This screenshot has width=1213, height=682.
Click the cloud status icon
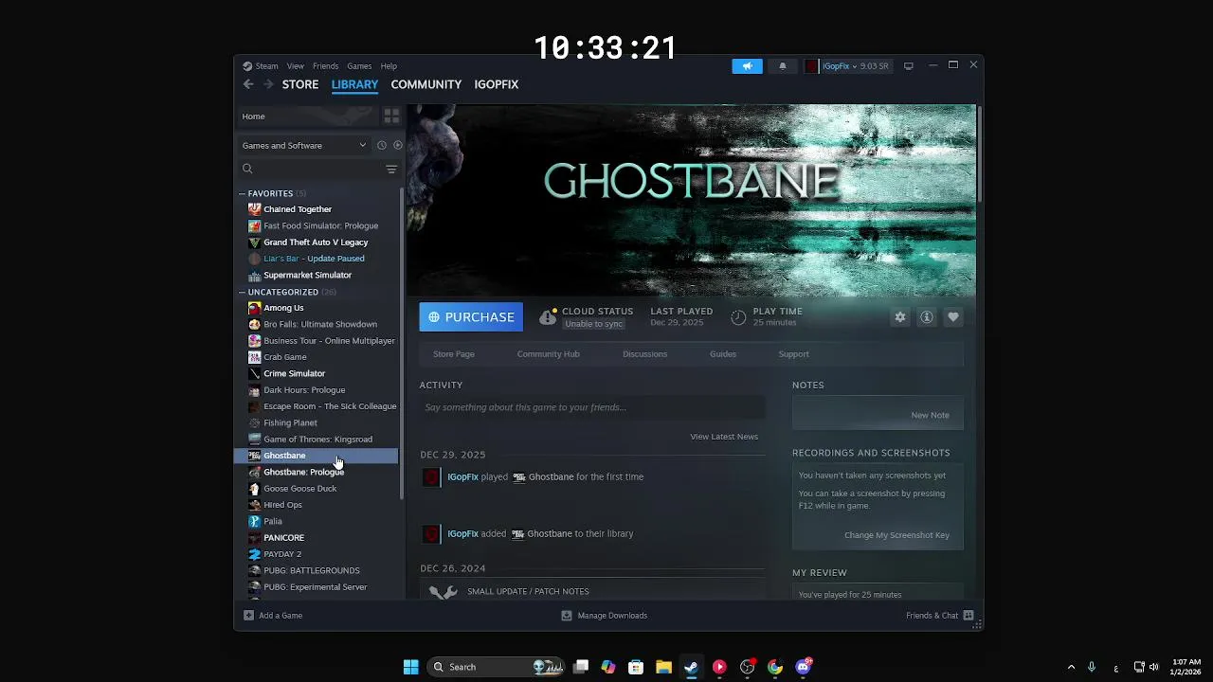pyautogui.click(x=548, y=317)
